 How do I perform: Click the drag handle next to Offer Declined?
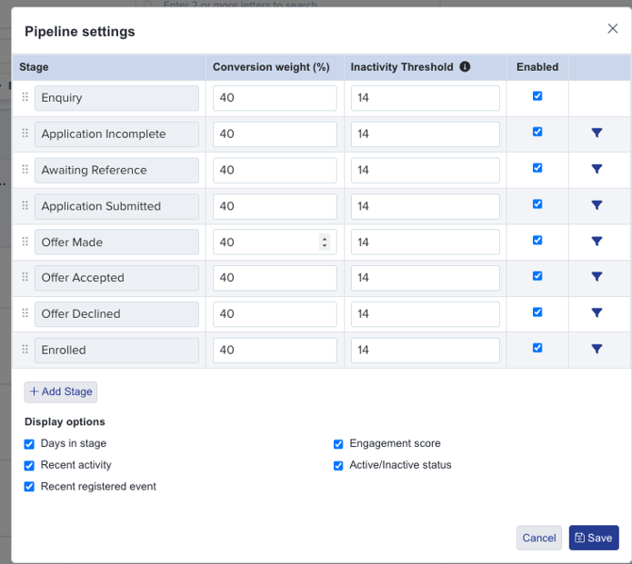25,313
